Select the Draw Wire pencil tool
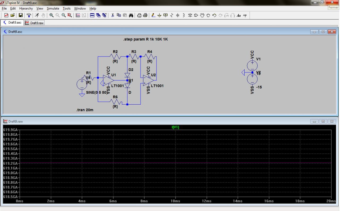Image resolution: width=340 pixels, height=211 pixels. (x=154, y=16)
